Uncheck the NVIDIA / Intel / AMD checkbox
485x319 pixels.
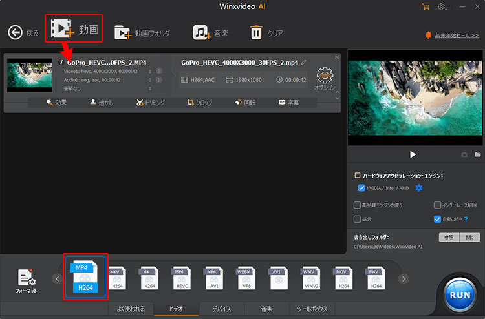click(361, 188)
